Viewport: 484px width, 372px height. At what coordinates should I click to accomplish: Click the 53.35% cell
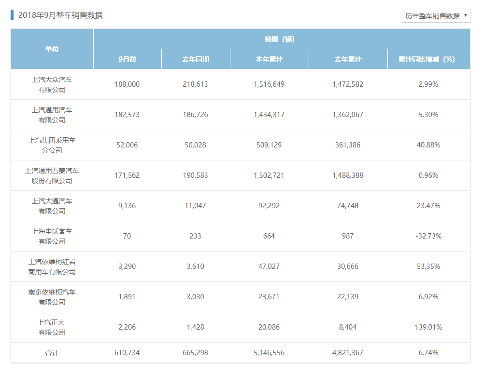coord(428,266)
